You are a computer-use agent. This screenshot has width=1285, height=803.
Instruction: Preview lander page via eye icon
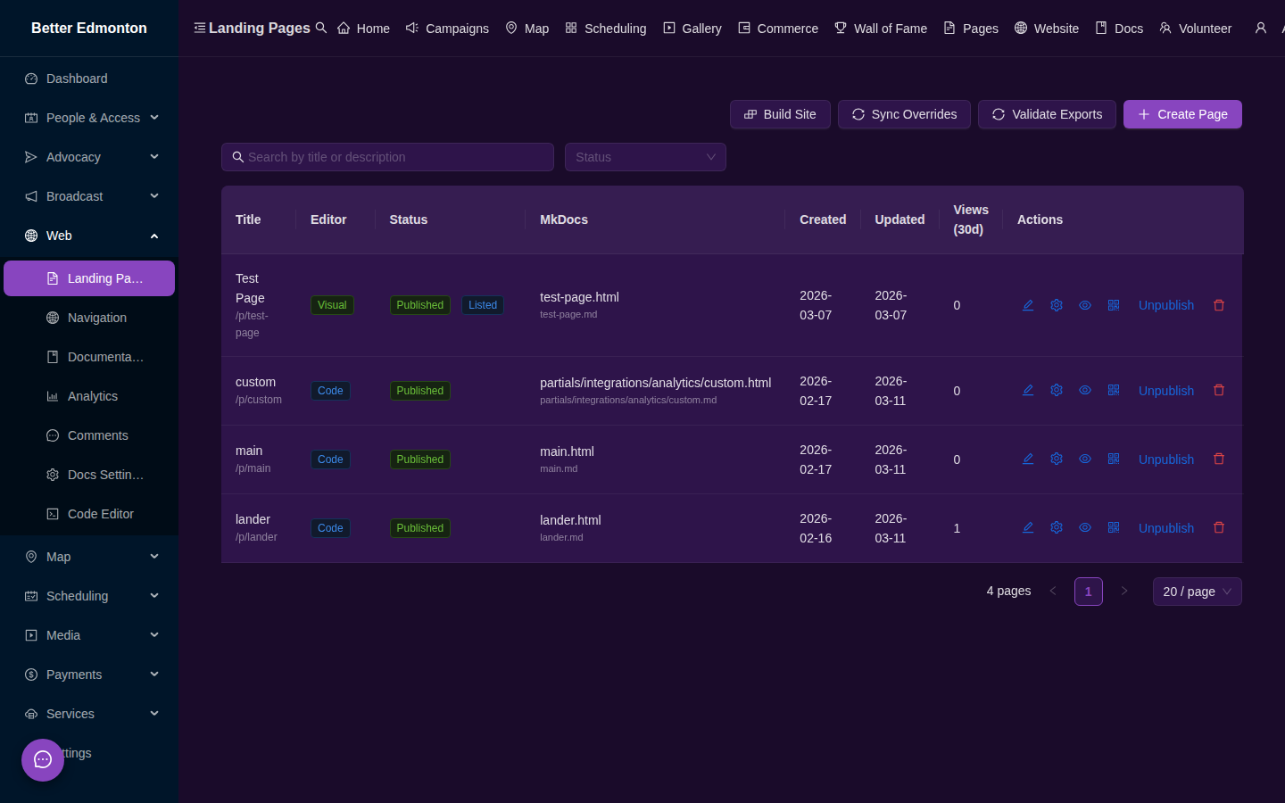[1085, 528]
